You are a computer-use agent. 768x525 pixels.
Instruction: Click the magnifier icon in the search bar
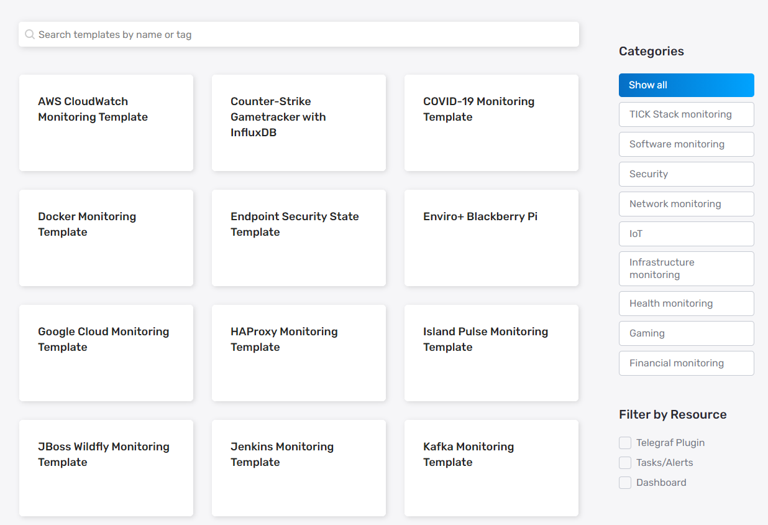[x=29, y=34]
